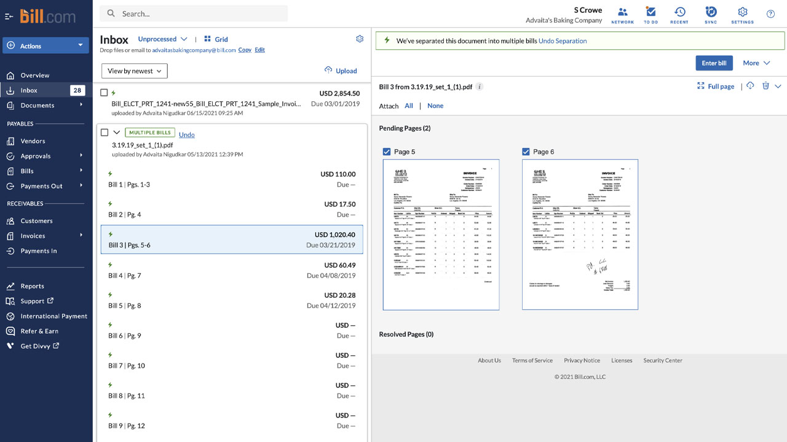Screen dimensions: 787x442
Task: Open Page 6 invoice thumbnail
Action: [x=580, y=235]
